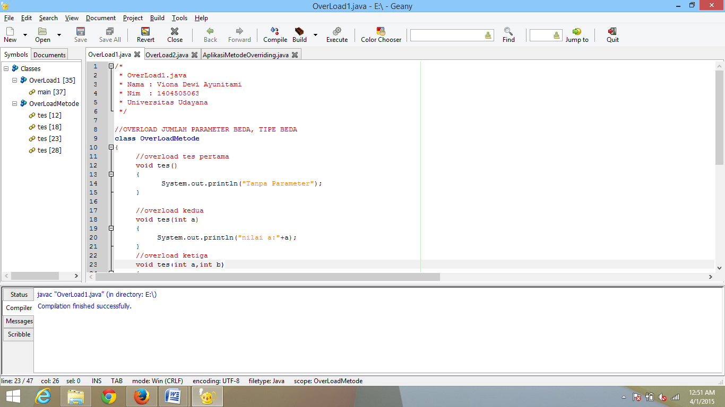Screen dimensions: 725x407
Task: Switch to the AplikasiMetodeOverriding.java tab
Action: (246, 55)
